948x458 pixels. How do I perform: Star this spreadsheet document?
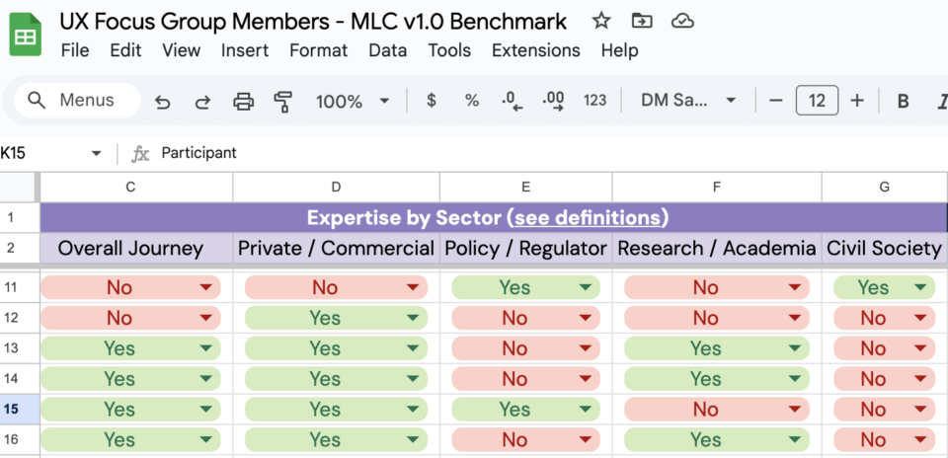tap(601, 21)
